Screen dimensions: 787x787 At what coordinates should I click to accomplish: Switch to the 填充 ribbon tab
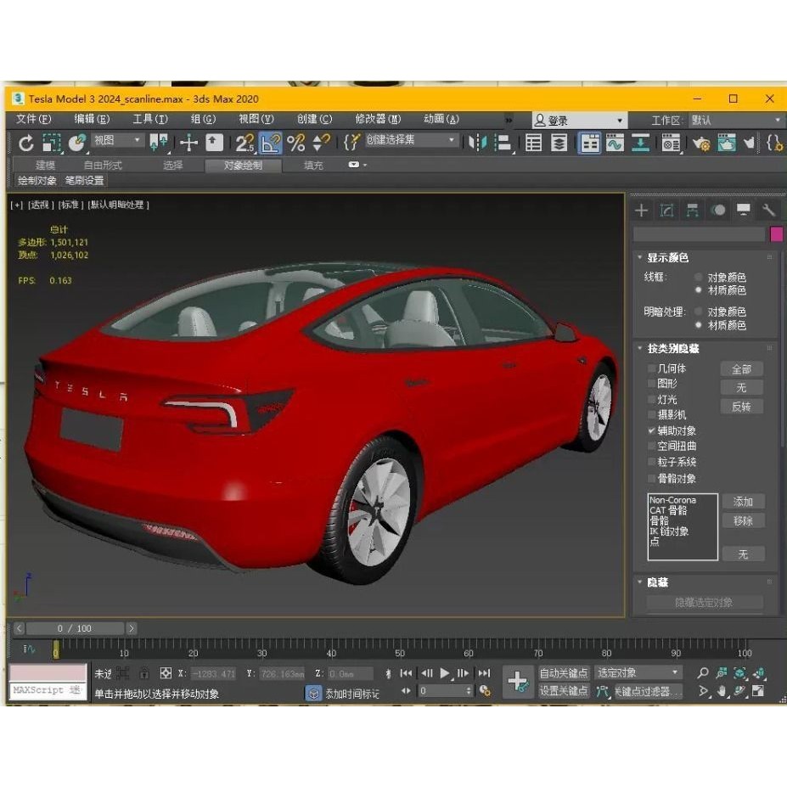[313, 166]
